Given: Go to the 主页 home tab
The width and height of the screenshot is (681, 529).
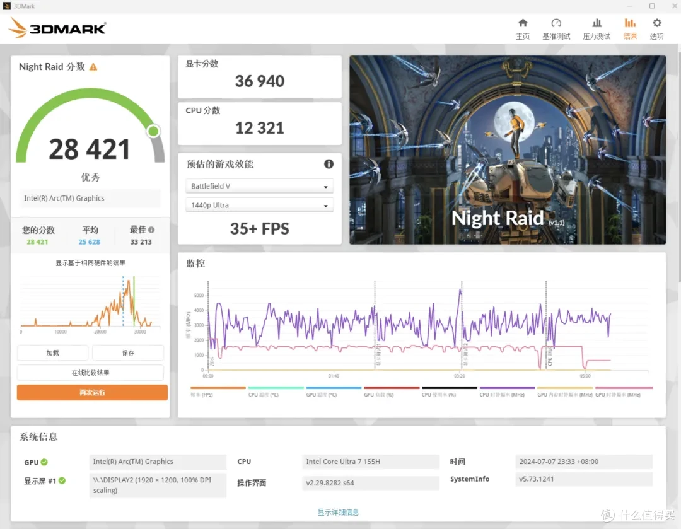Looking at the screenshot, I should pyautogui.click(x=523, y=29).
